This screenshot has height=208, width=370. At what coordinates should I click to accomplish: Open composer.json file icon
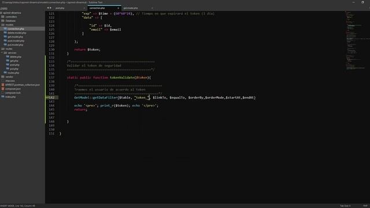click(3, 89)
